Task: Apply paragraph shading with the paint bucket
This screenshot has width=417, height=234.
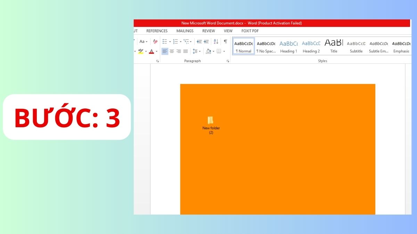Action: (208, 51)
